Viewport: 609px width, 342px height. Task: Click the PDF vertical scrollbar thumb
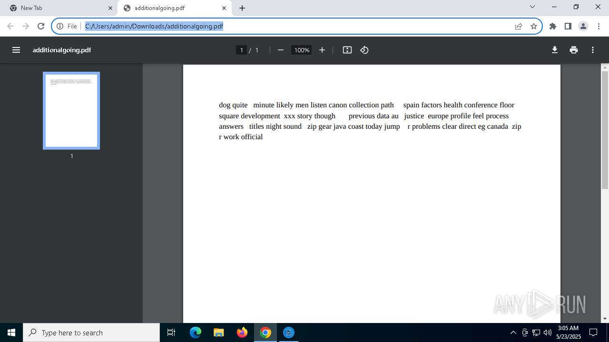[605, 130]
